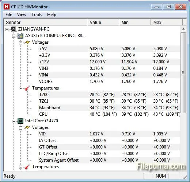Click the 1.776 V VCORE maximum value
190x182 pixels.
tap(160, 82)
